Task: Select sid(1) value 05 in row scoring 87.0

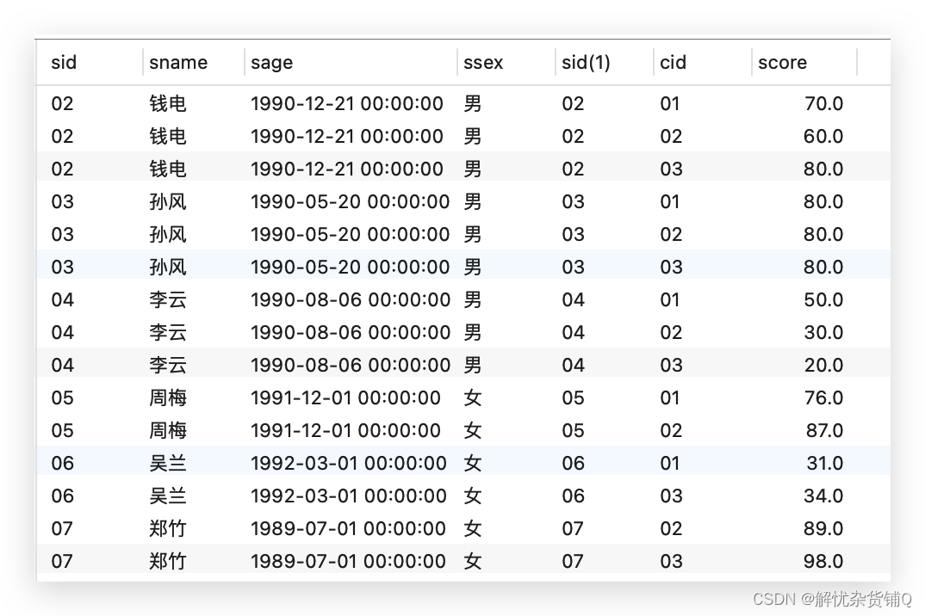Action: point(573,430)
